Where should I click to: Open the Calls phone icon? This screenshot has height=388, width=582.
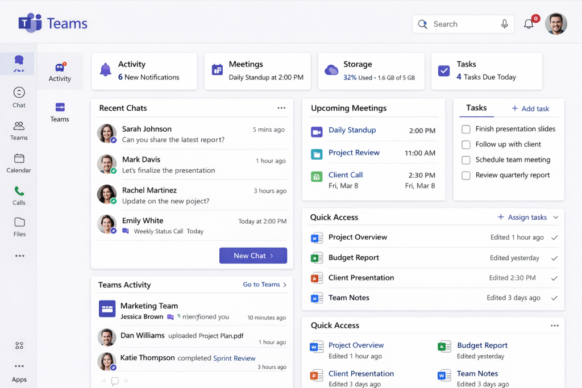(x=19, y=191)
